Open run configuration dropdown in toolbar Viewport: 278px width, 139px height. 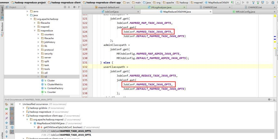pos(238,2)
